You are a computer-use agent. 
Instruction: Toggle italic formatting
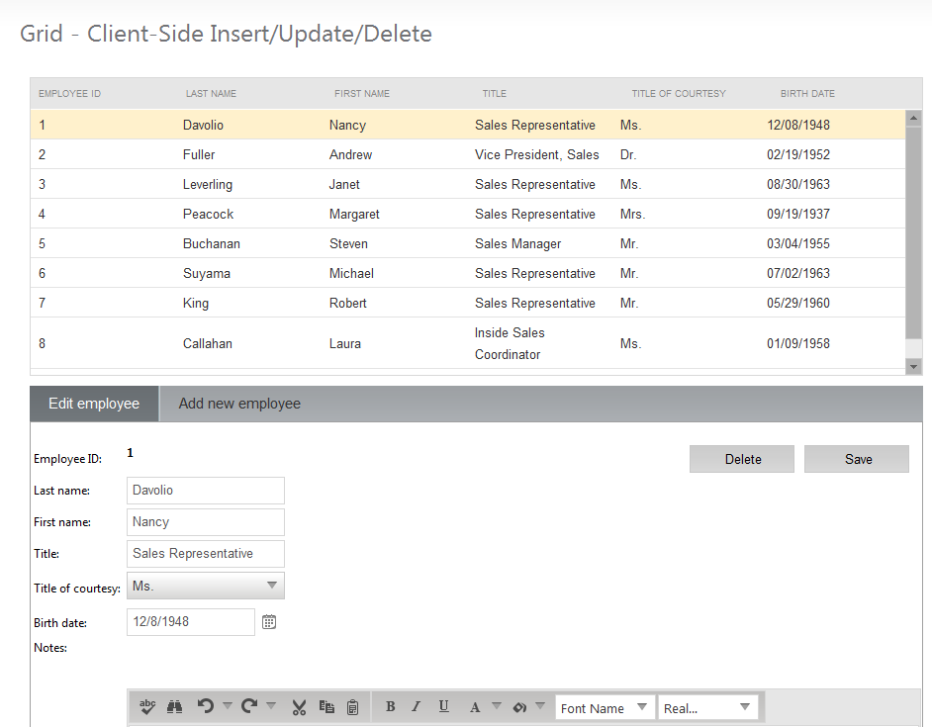(417, 707)
